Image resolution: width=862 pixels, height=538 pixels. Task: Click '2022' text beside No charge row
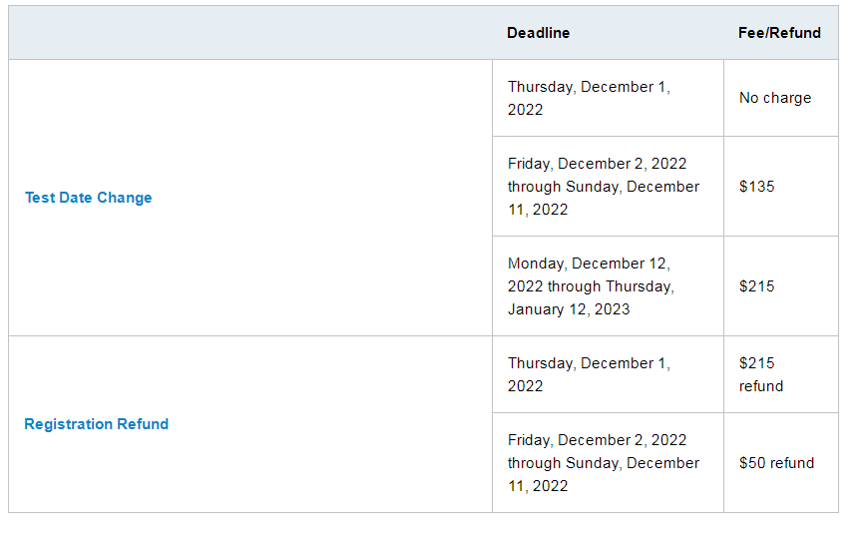(x=525, y=110)
